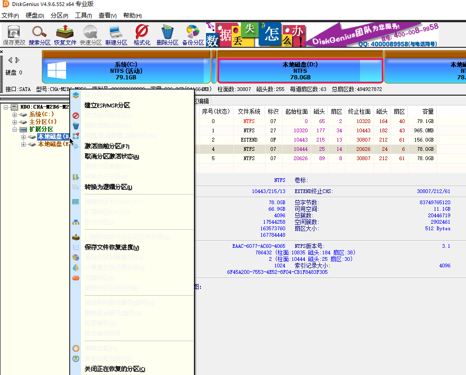The image size is (466, 375).
Task: Click the 文件系统 column header
Action: (249, 111)
